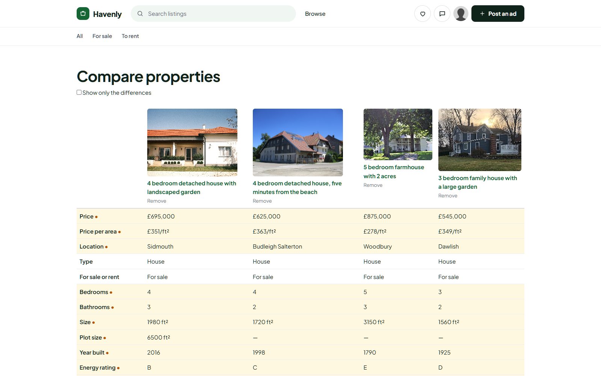The image size is (601, 376).
Task: Open '5 bedroom farmhouse with 2 acres' link
Action: coord(394,171)
